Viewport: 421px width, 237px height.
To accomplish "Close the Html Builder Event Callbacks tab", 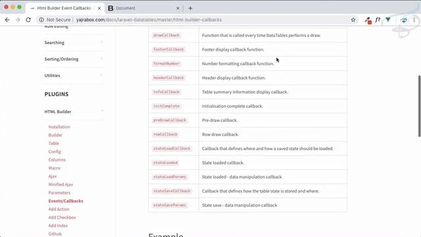I will click(99, 9).
